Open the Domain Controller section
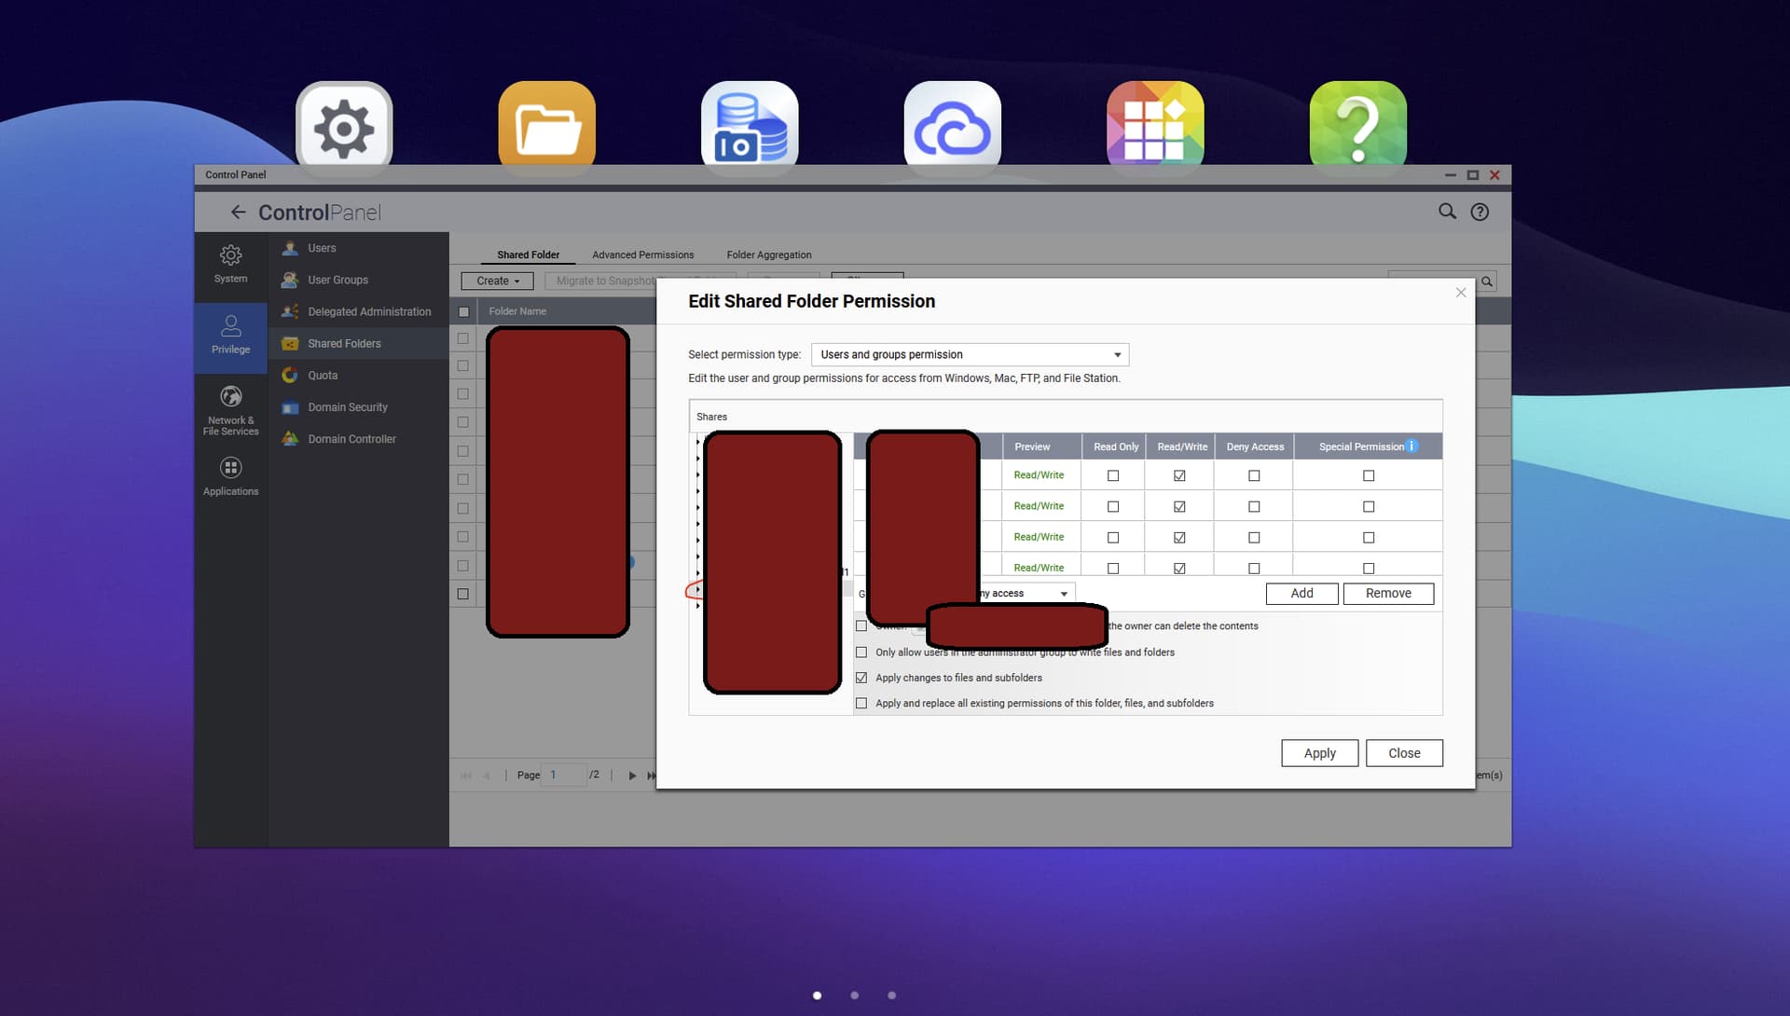This screenshot has width=1790, height=1016. [358, 439]
